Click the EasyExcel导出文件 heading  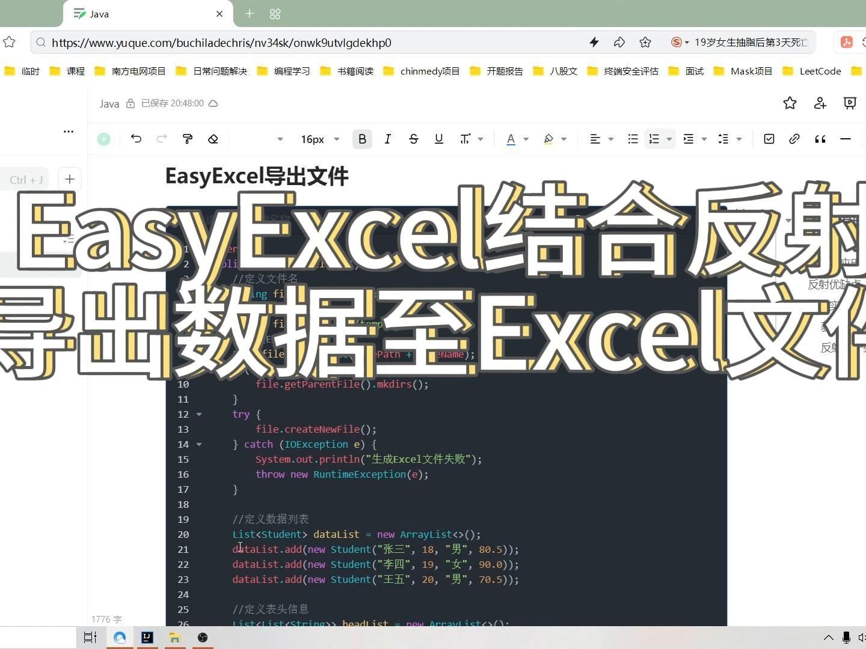[x=257, y=176]
